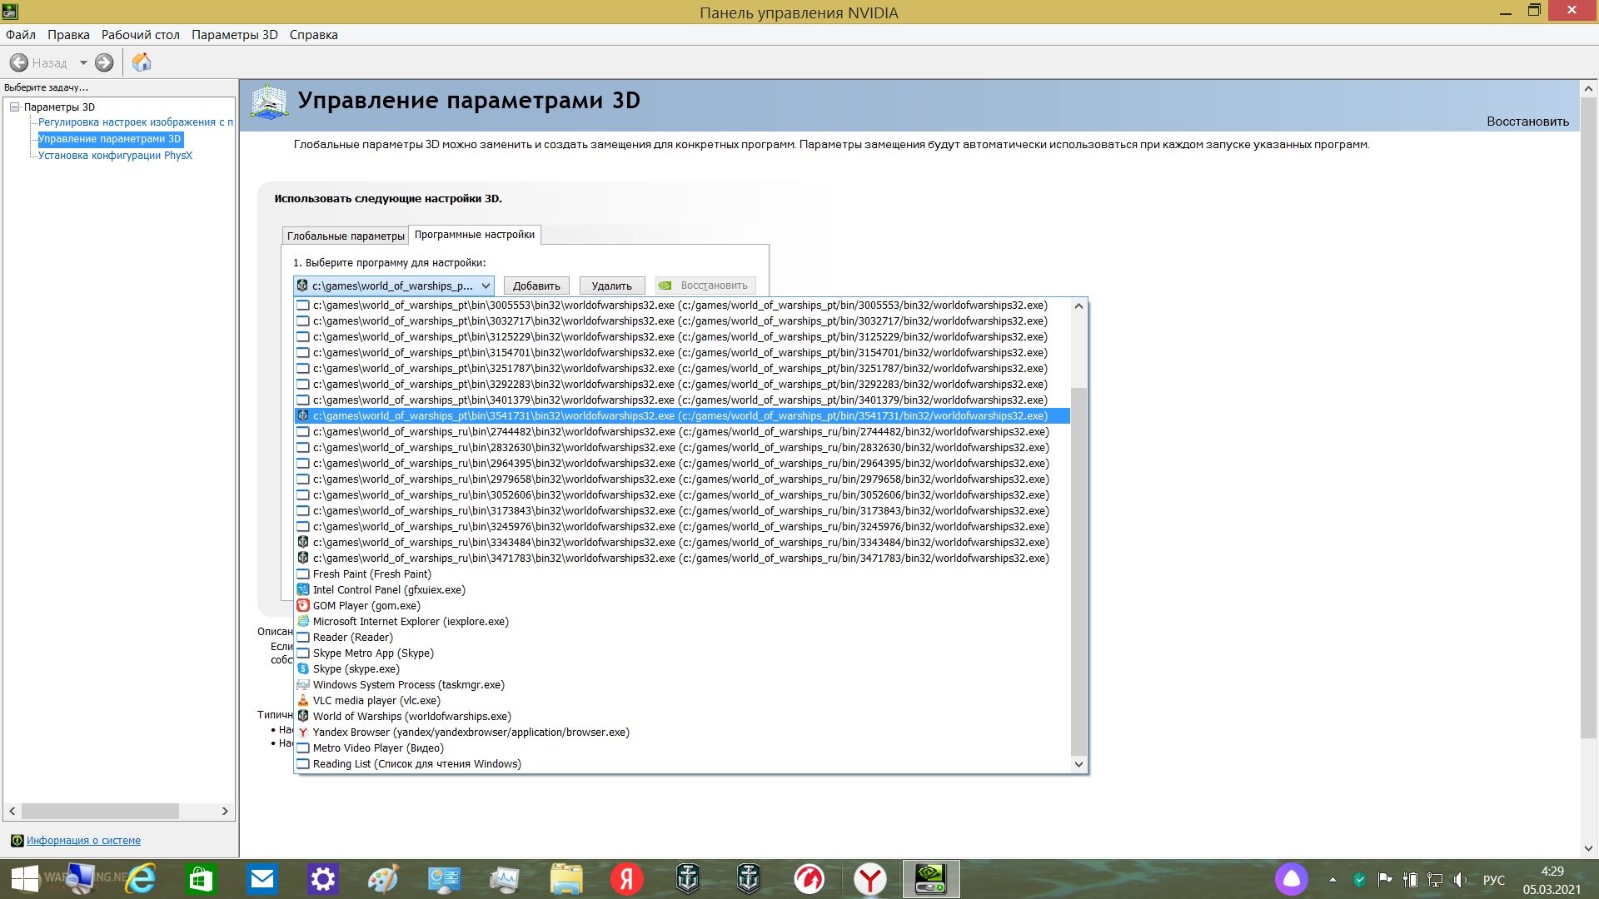The height and width of the screenshot is (899, 1599).
Task: Choose Metro Video Player (Видео) entry
Action: [x=683, y=748]
